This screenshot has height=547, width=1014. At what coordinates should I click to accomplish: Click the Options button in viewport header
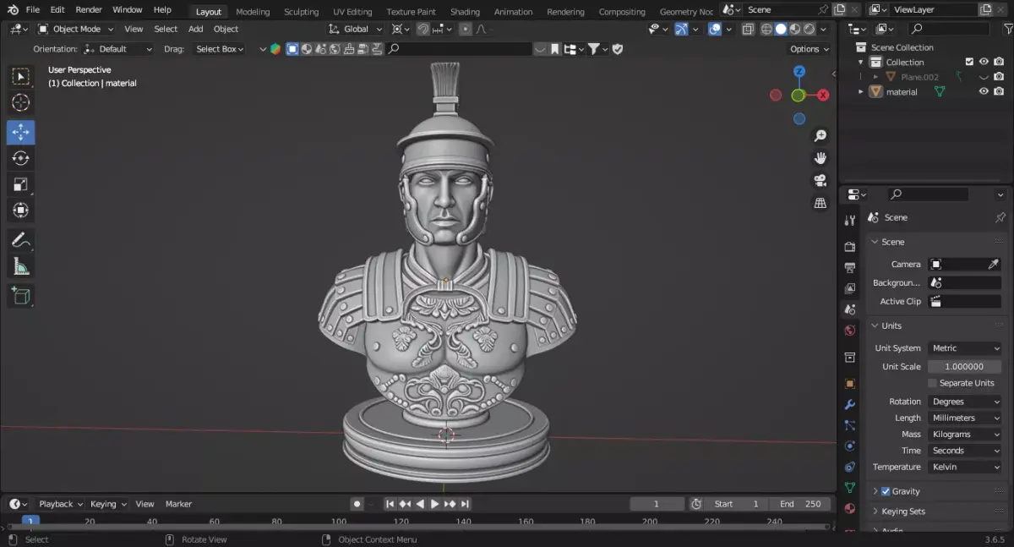pyautogui.click(x=810, y=49)
